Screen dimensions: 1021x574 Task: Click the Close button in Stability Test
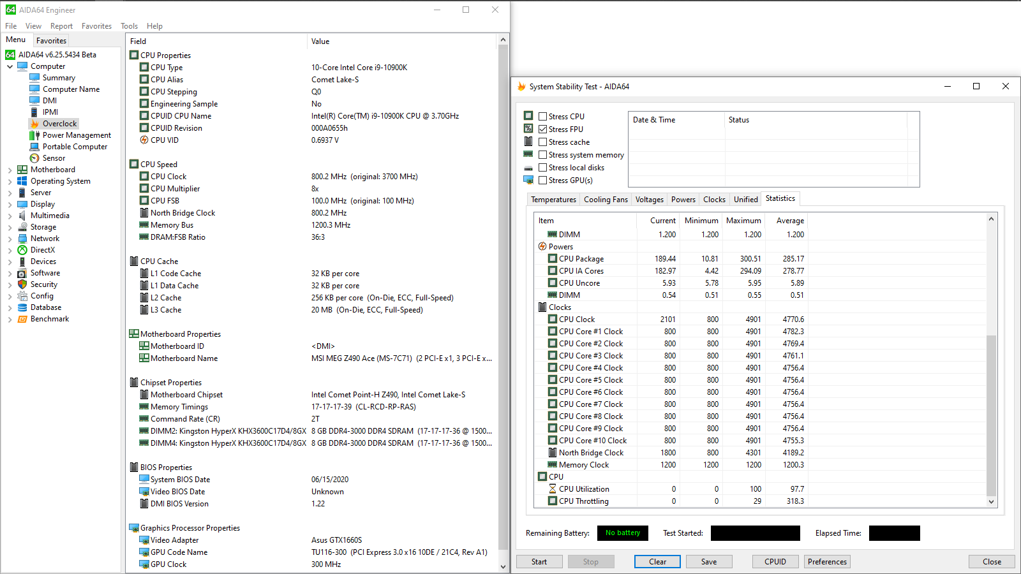click(x=992, y=562)
